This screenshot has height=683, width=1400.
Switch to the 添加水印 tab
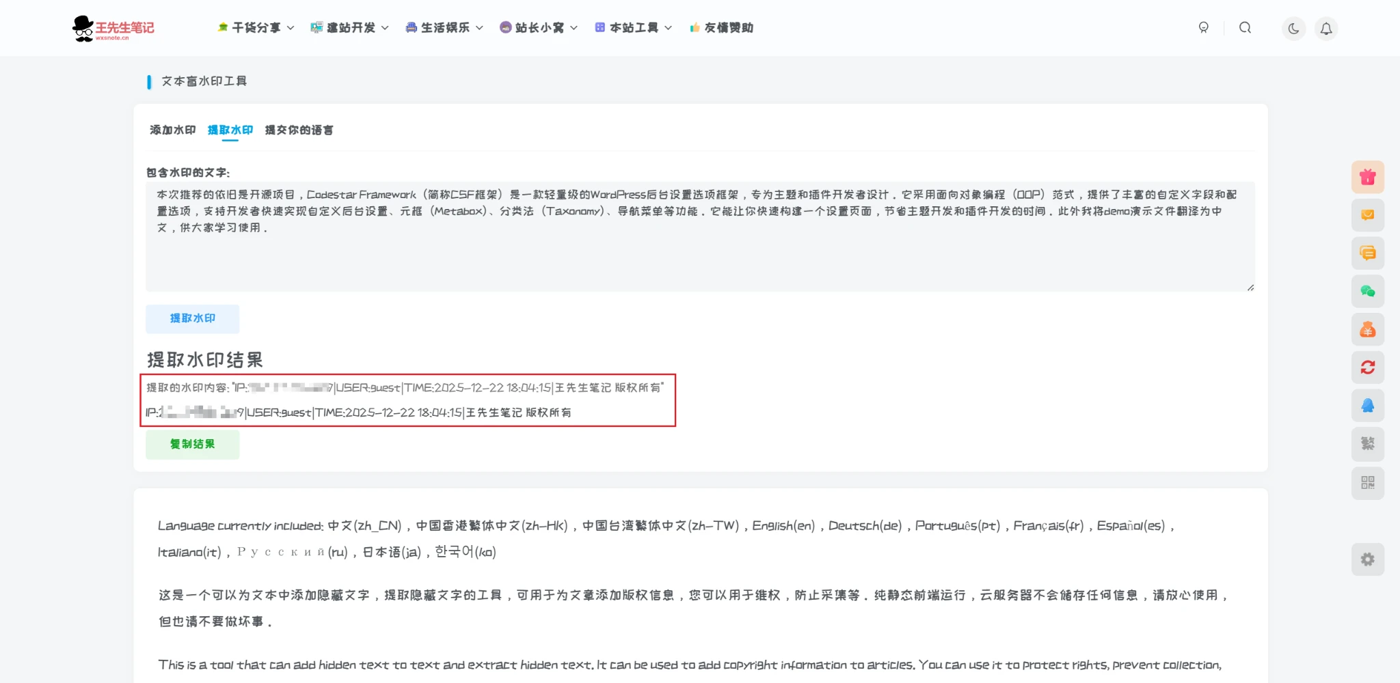[x=172, y=130]
